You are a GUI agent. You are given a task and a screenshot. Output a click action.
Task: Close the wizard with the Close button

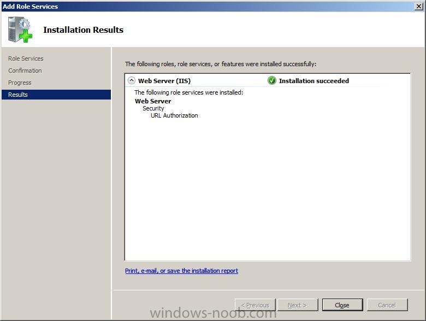point(342,305)
